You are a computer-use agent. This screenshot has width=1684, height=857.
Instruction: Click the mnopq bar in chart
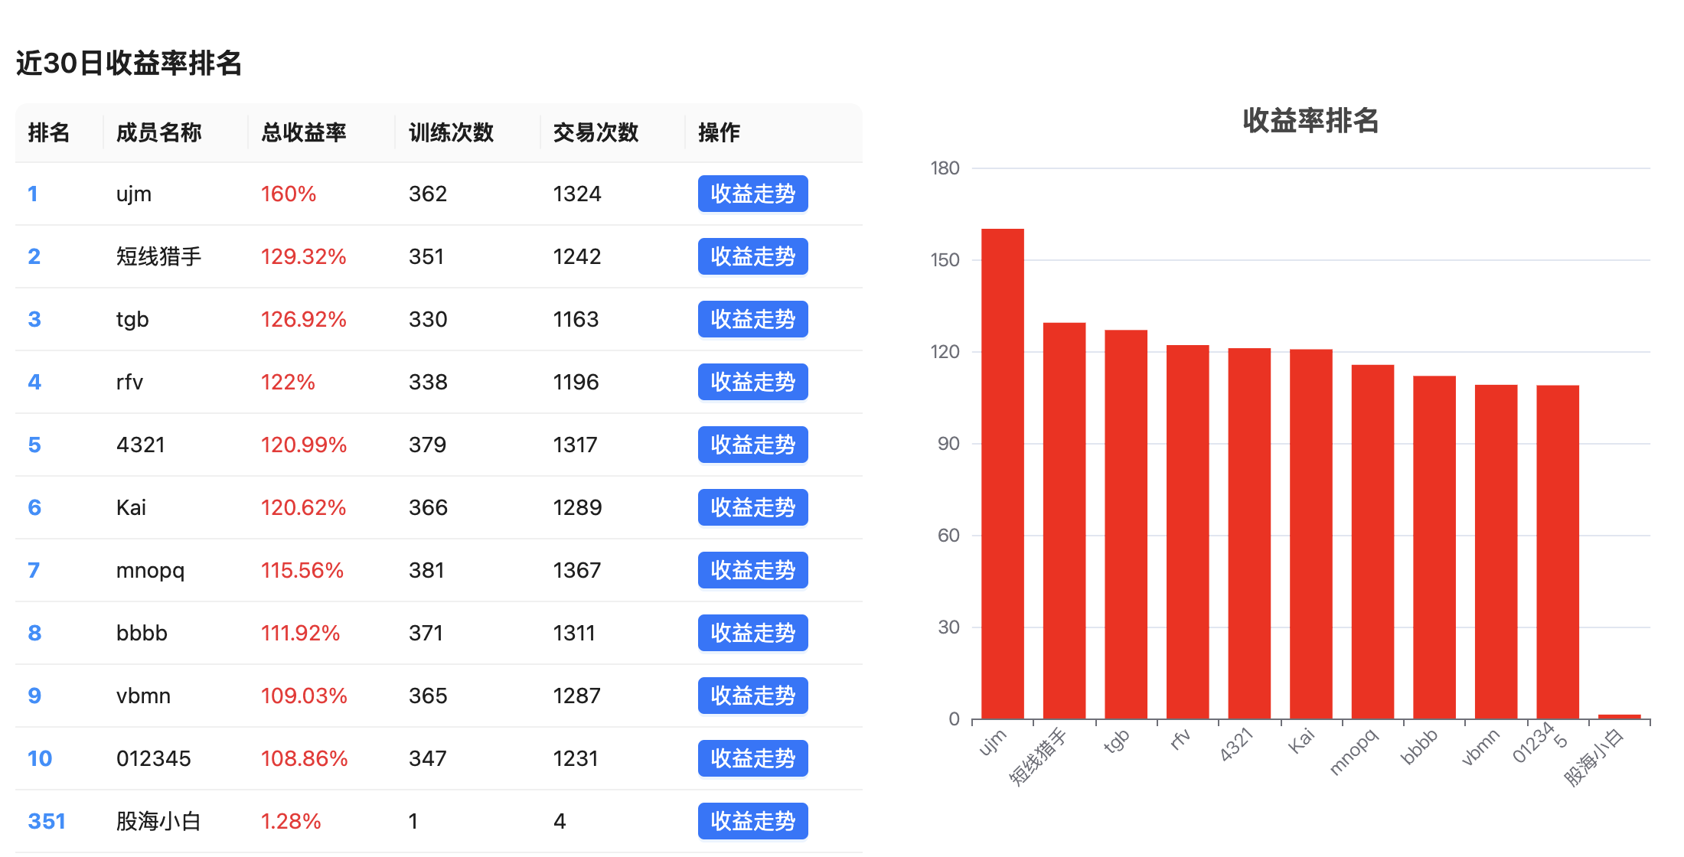click(1373, 542)
